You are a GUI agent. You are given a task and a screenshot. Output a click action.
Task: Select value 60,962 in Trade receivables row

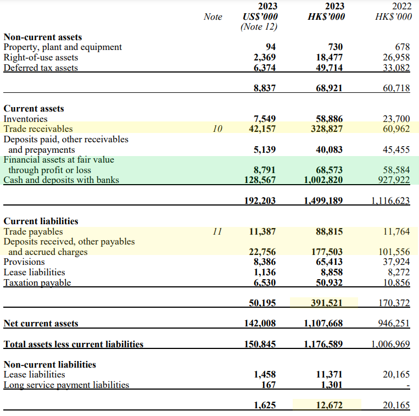tap(396, 129)
